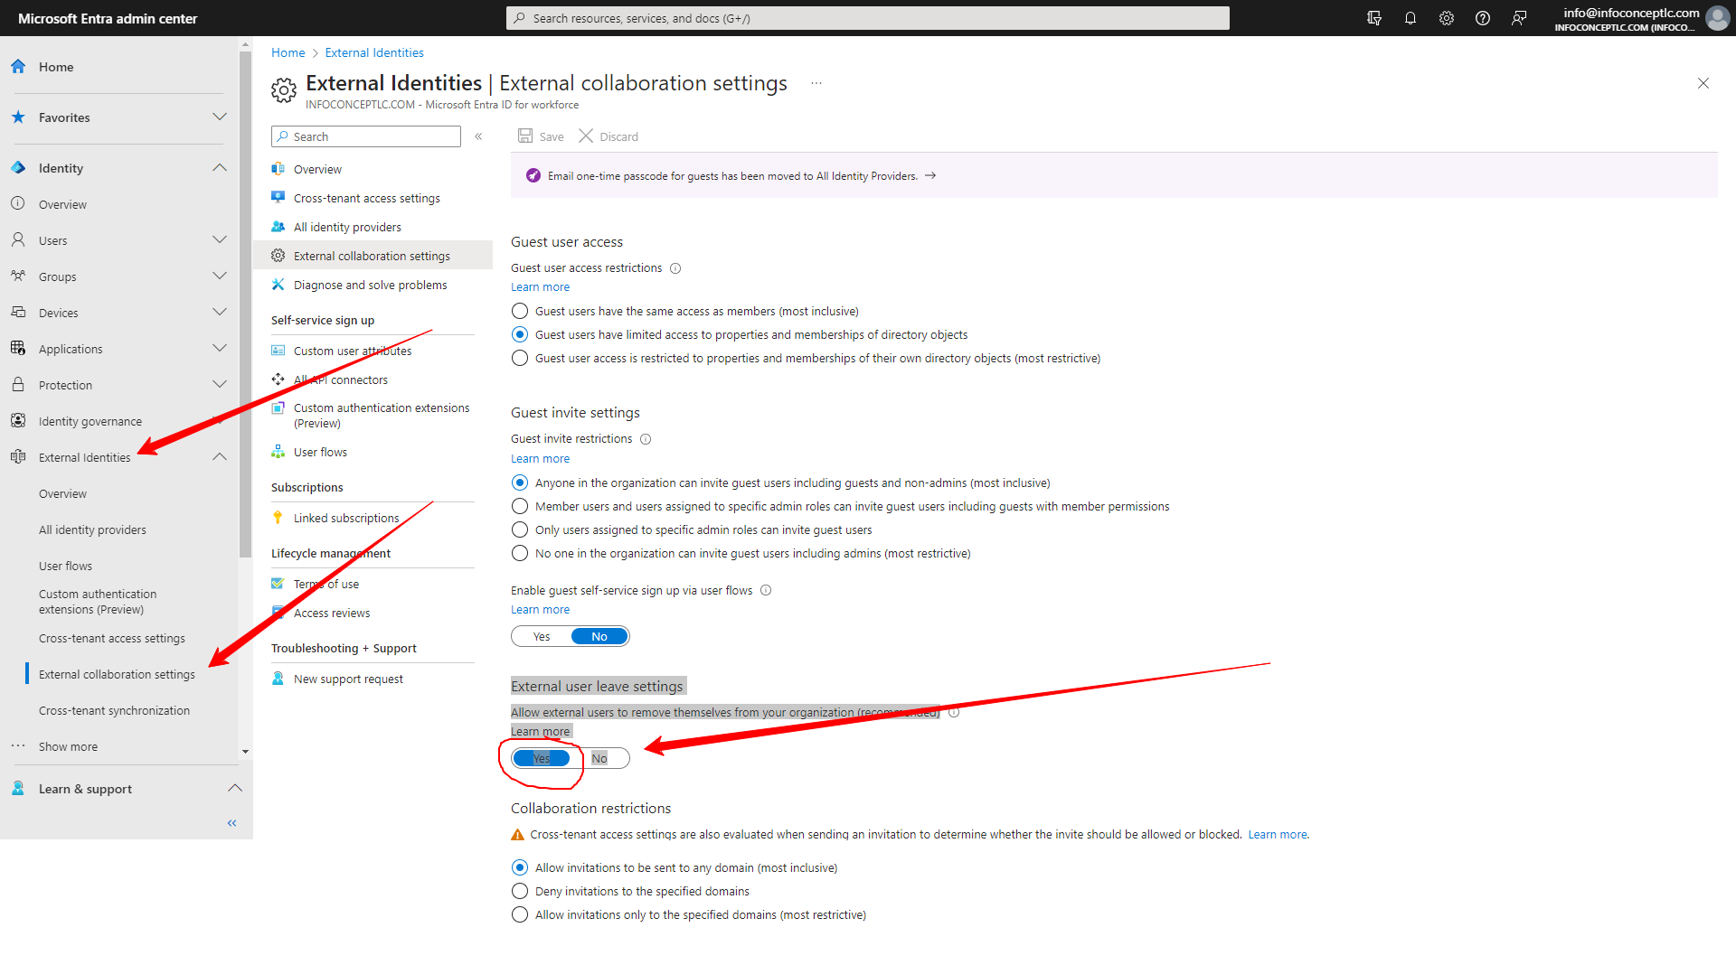Open All API connectors
The height and width of the screenshot is (965, 1736).
[341, 379]
